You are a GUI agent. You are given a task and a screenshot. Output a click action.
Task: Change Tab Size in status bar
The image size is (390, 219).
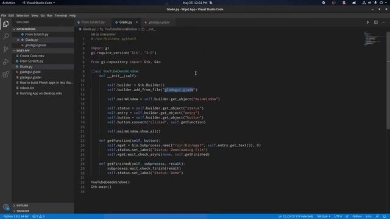[x=324, y=217]
